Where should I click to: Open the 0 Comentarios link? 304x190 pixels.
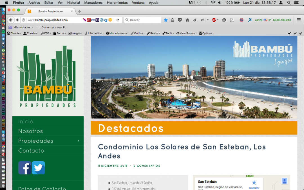(147, 166)
